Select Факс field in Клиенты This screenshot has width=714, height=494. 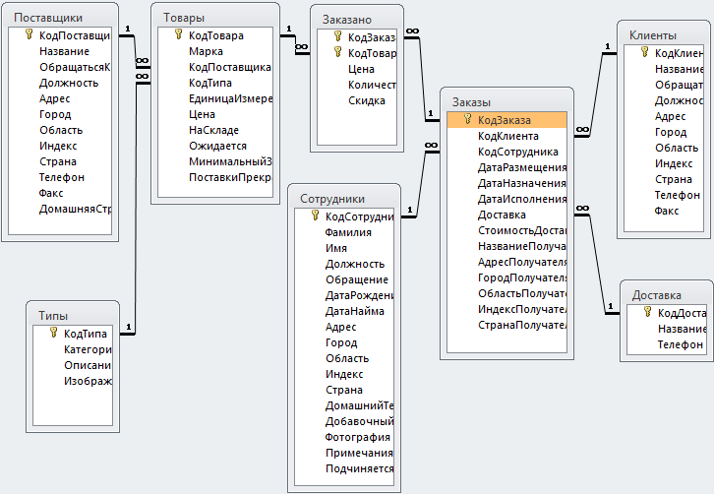click(x=664, y=211)
